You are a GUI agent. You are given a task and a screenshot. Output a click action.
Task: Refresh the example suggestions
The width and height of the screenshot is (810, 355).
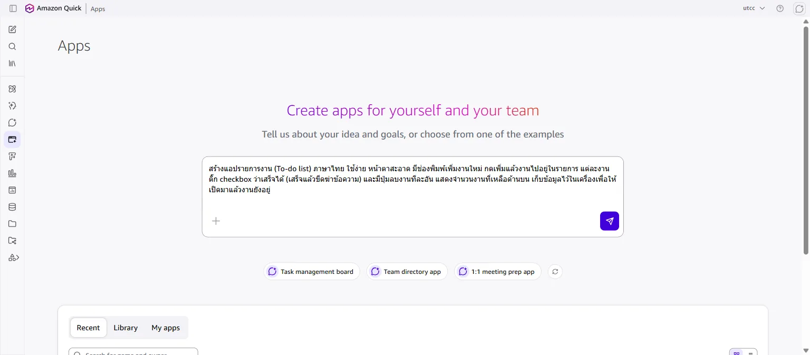coord(555,272)
